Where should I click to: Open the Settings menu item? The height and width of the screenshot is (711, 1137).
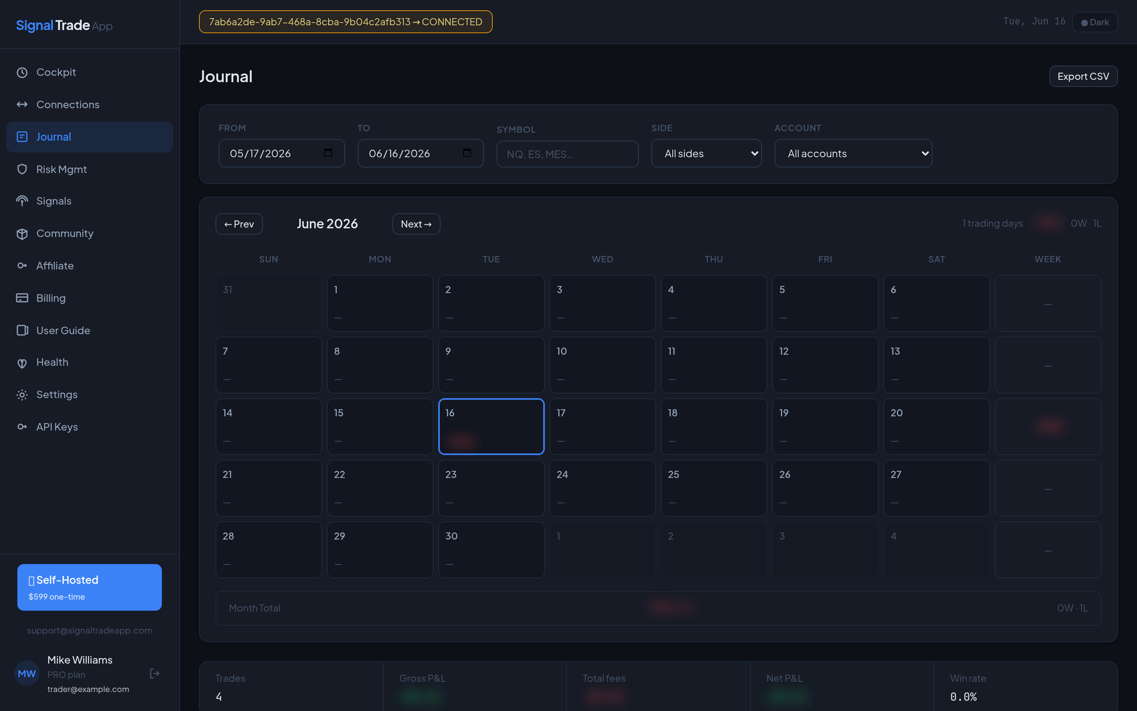[x=90, y=395]
